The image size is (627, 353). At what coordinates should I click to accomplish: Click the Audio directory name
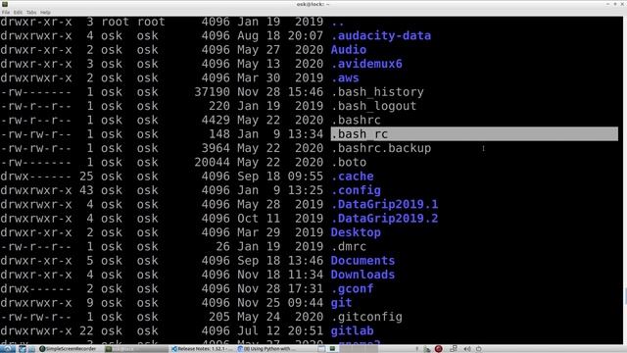[349, 50]
